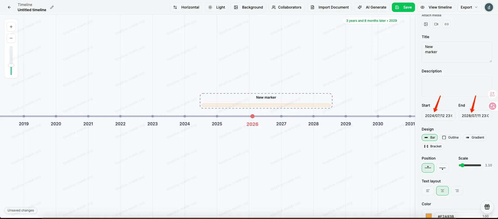Align marker text left
The image size is (498, 219).
428,191
